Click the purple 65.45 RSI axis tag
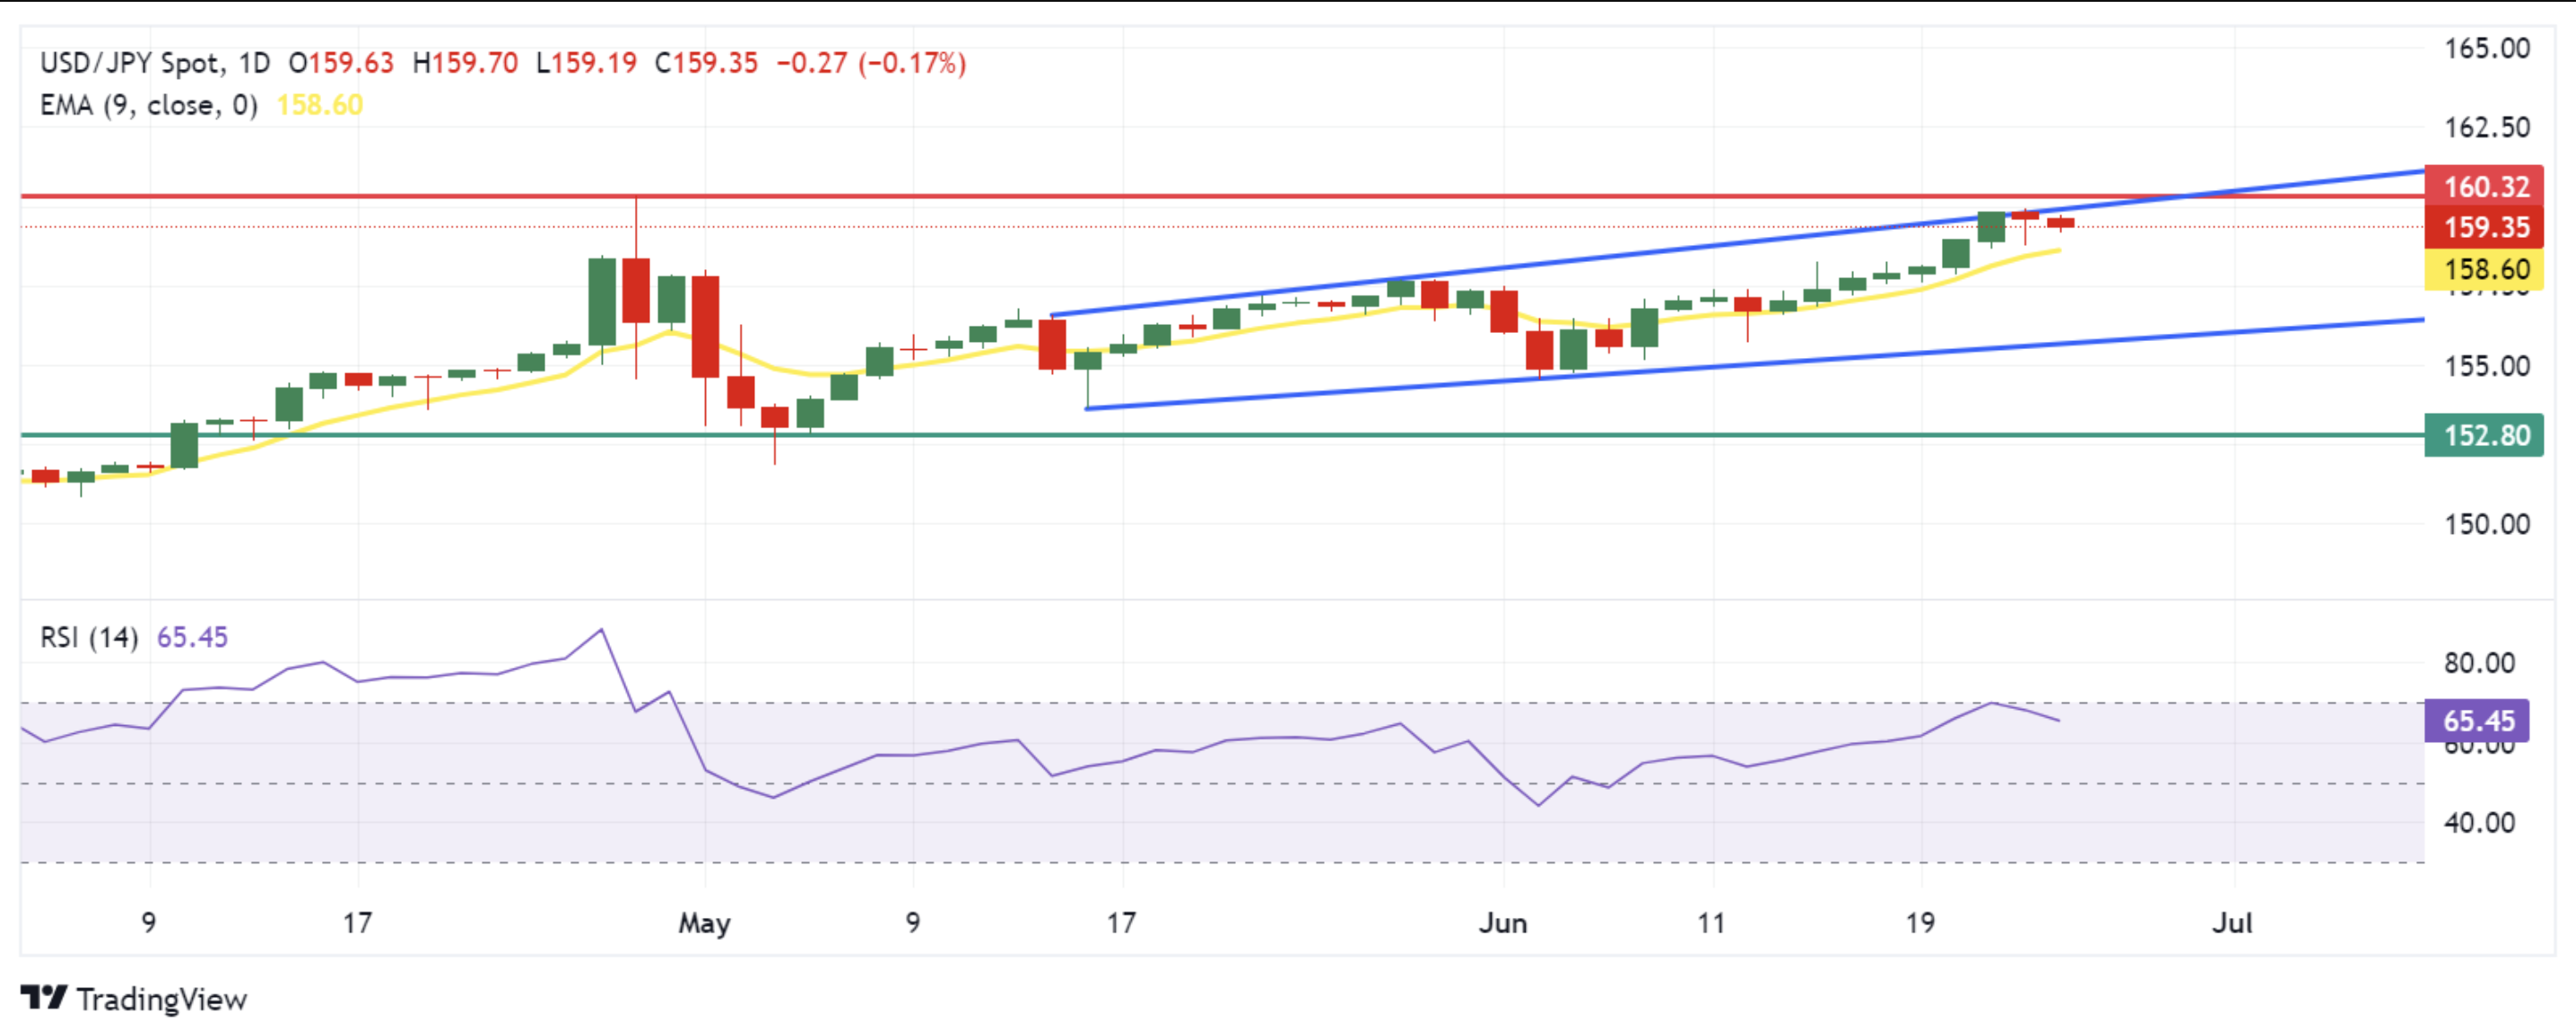This screenshot has height=1032, width=2576. (2477, 721)
